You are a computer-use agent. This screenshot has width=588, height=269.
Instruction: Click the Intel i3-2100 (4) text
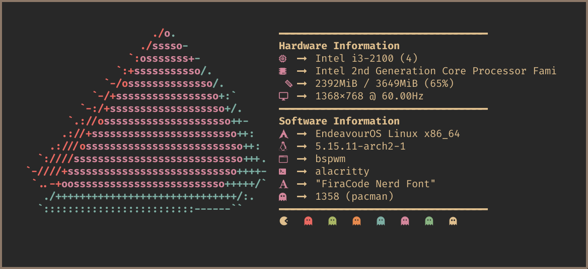tap(366, 59)
